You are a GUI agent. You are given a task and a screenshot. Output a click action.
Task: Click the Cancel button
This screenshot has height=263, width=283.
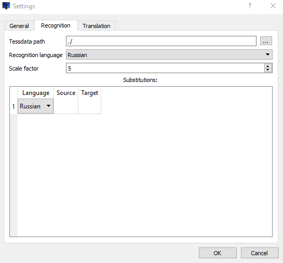(x=260, y=253)
